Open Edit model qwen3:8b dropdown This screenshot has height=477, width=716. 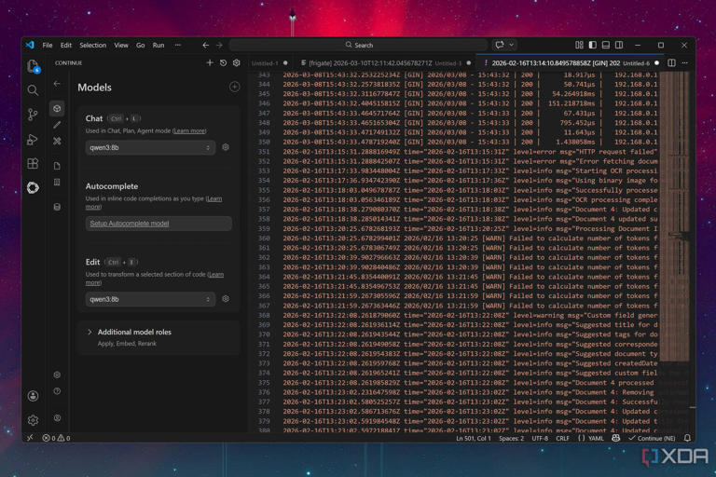[x=150, y=299]
